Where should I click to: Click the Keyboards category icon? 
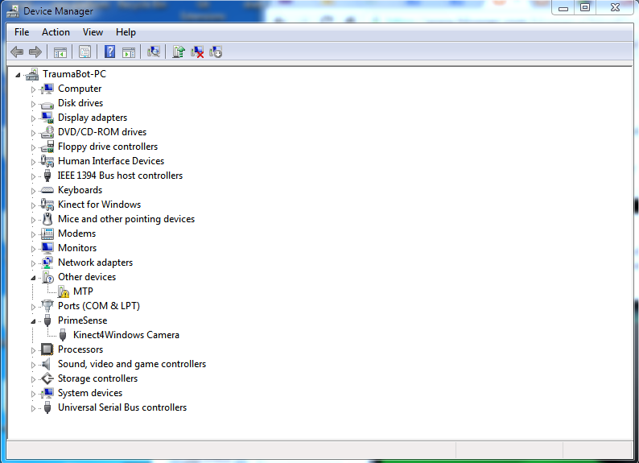47,190
